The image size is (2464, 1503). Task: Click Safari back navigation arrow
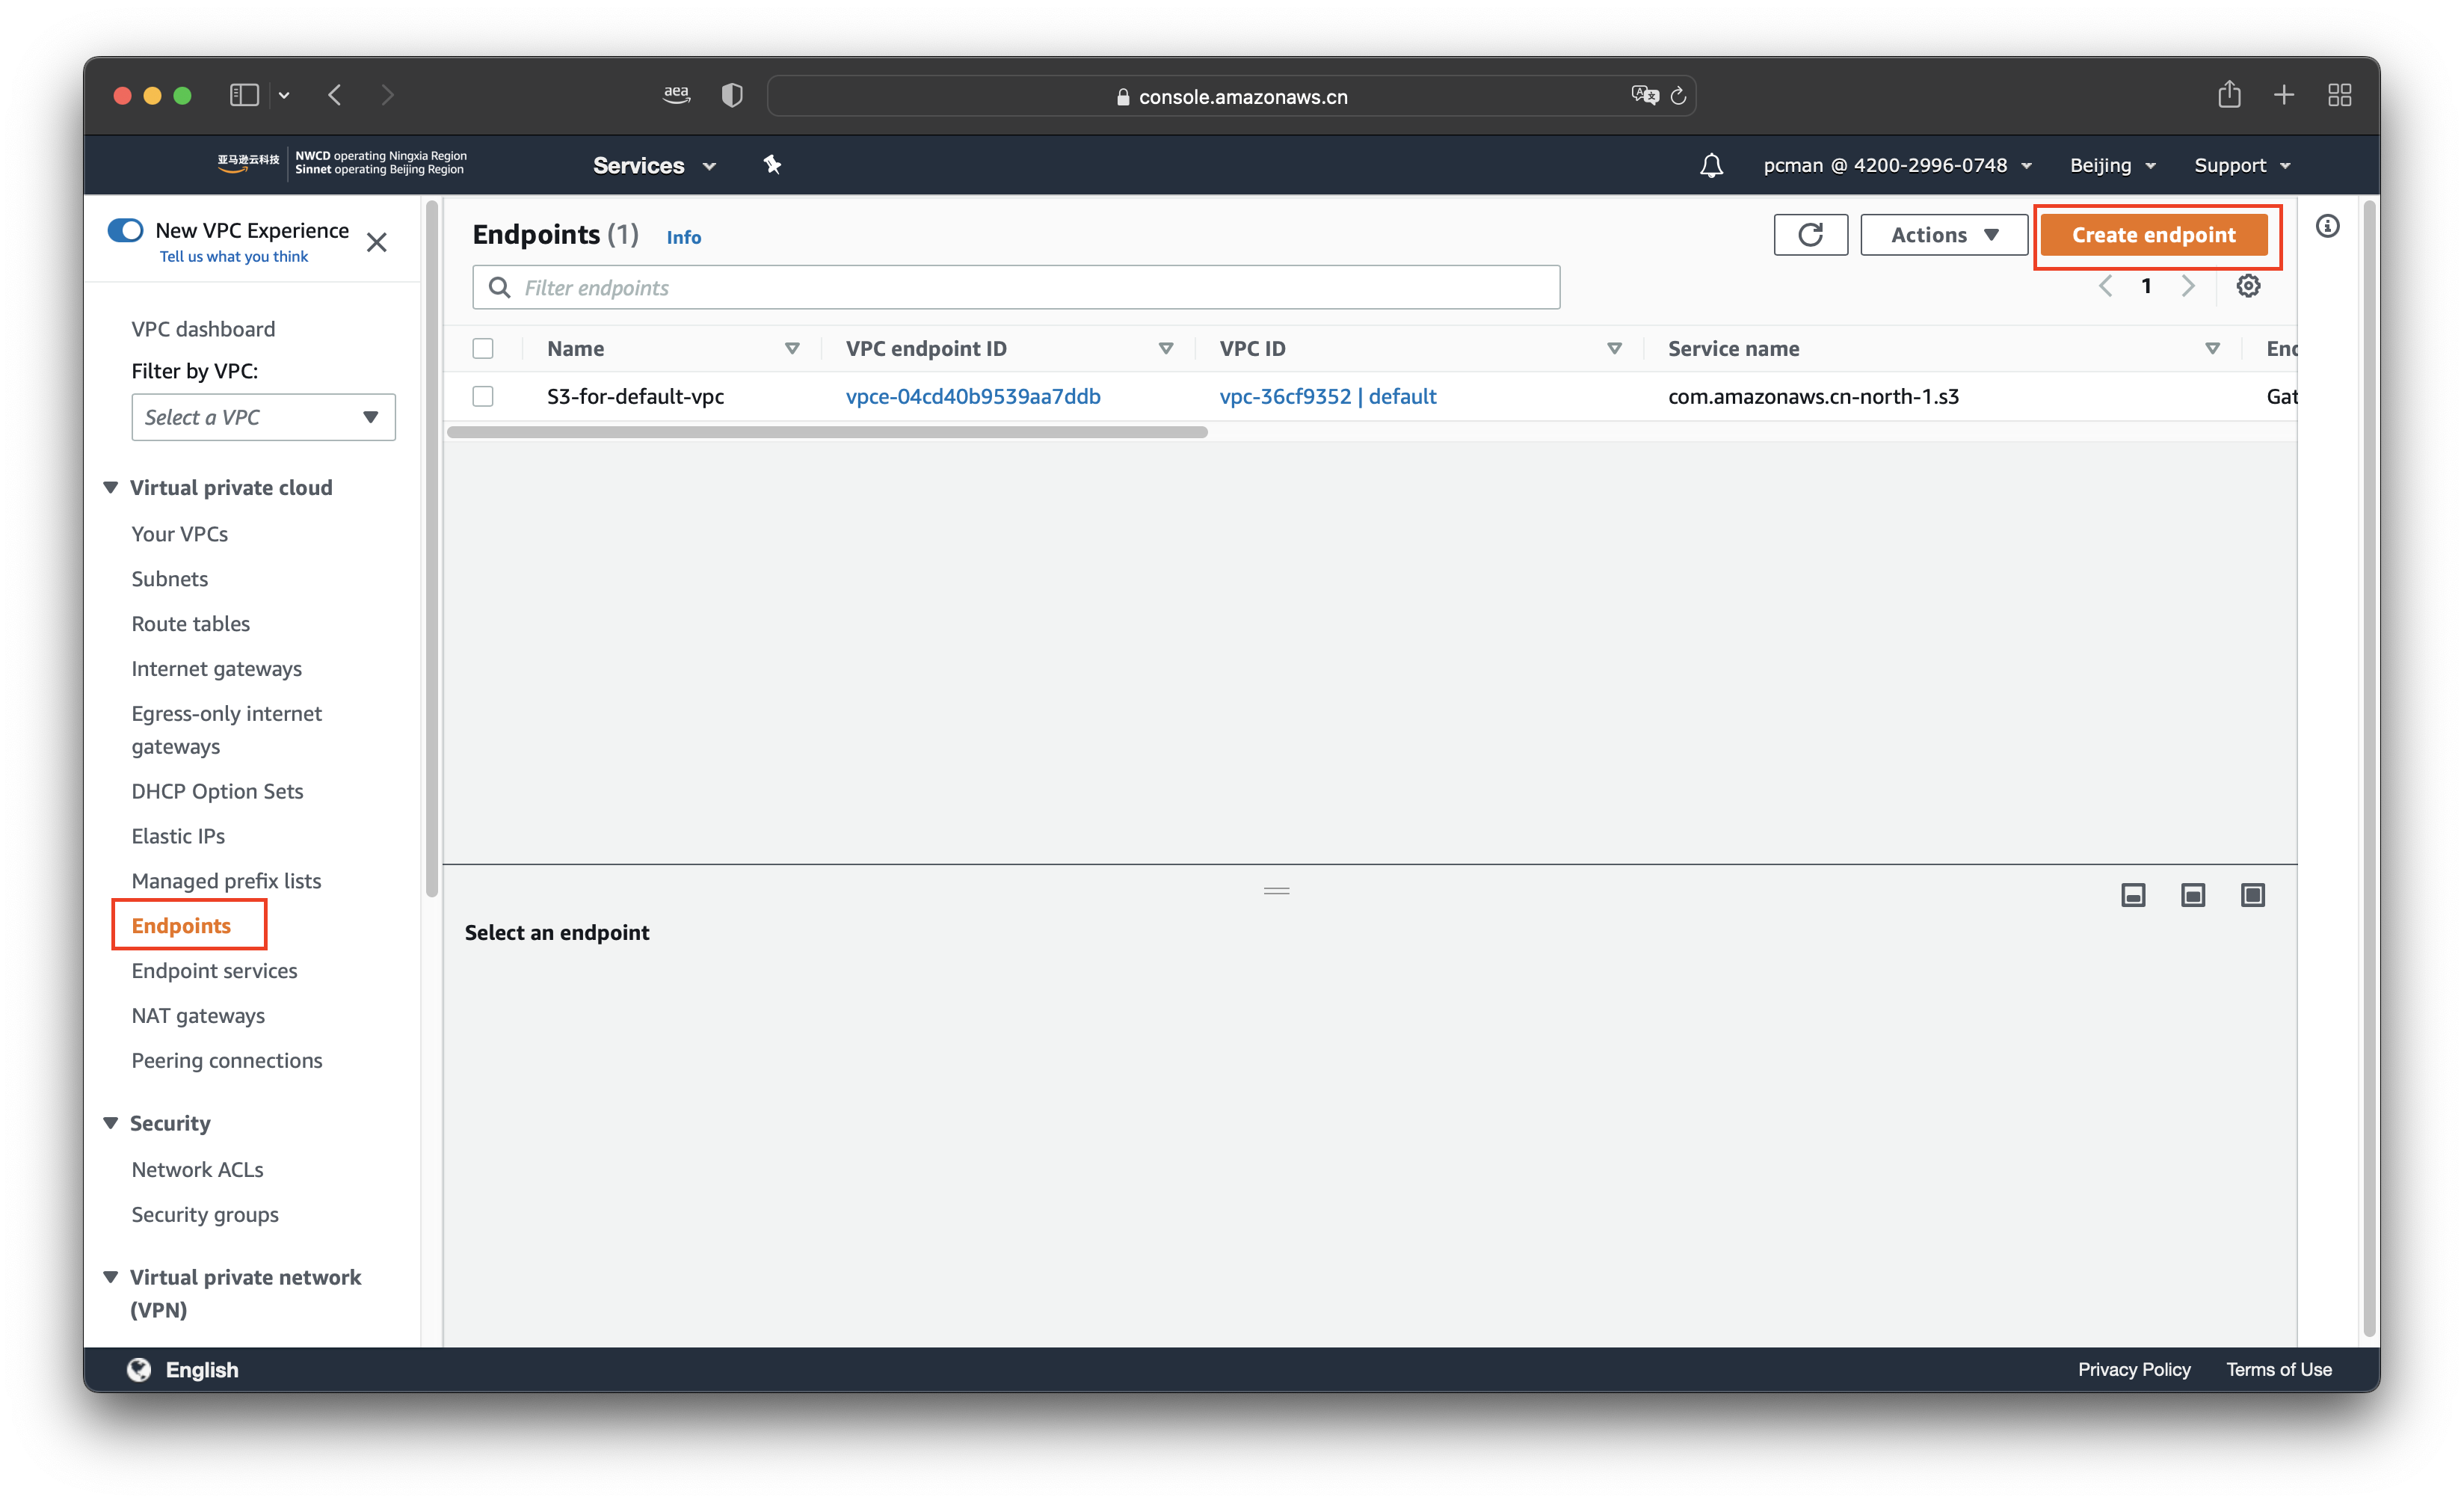click(335, 95)
